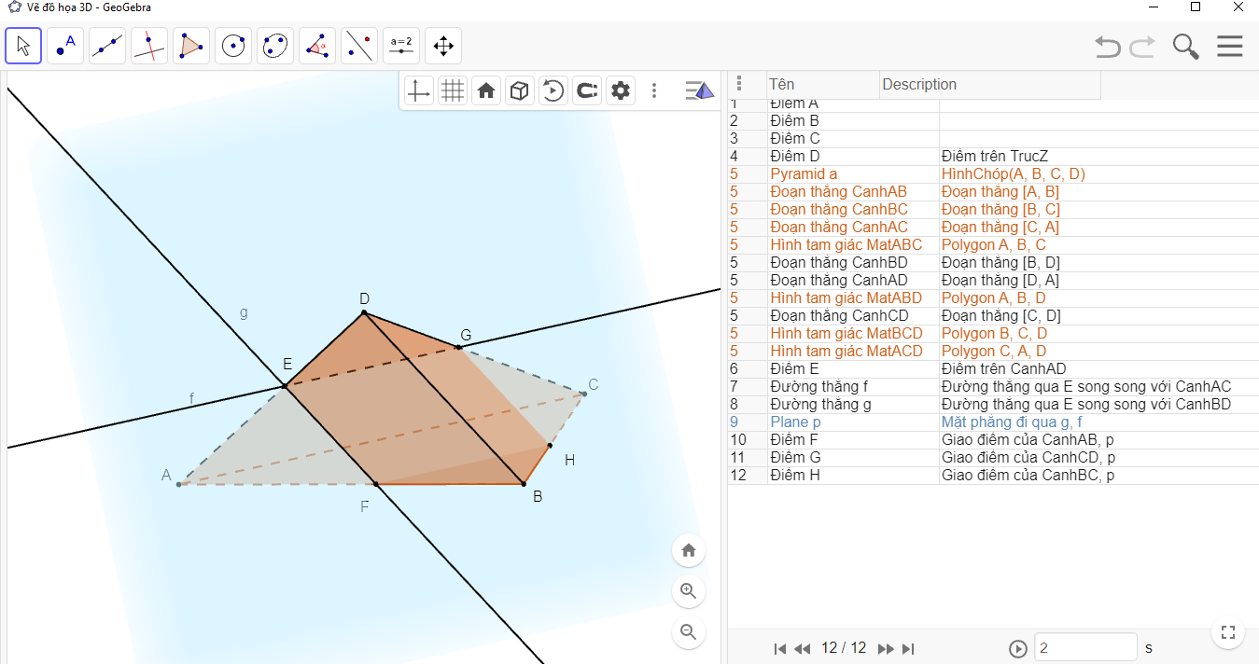
Task: Select the Move tool arrow
Action: coord(23,46)
